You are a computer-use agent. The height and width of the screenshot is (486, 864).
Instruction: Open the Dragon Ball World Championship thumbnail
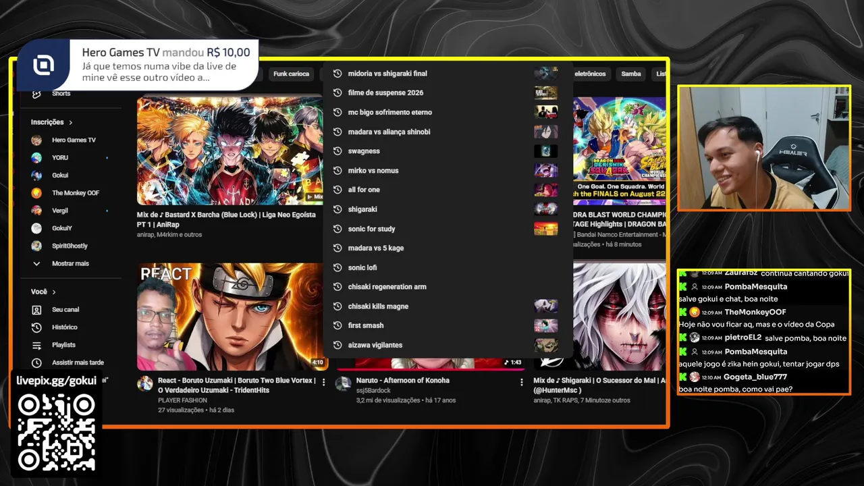coord(620,151)
